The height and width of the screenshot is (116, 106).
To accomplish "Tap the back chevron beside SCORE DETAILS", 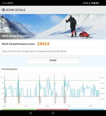I will pos(1,10).
